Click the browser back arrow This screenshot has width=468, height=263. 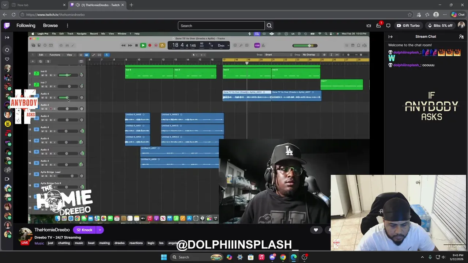tap(5, 15)
